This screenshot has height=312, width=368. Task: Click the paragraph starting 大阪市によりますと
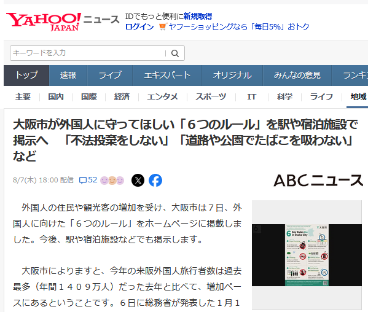coord(127,287)
